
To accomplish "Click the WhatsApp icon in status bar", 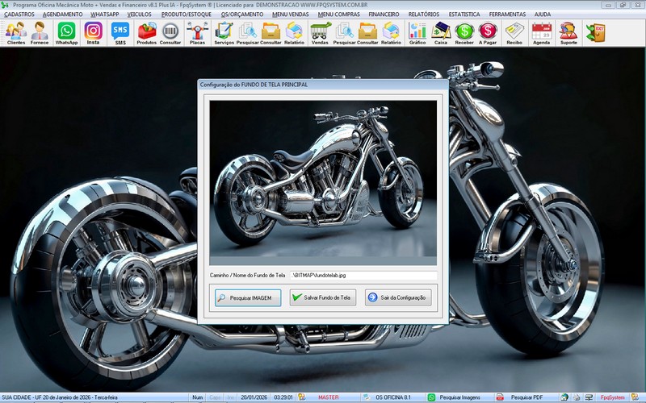I will pyautogui.click(x=431, y=397).
